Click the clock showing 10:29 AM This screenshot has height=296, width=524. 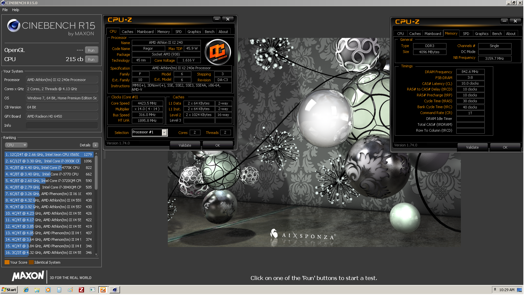click(x=507, y=290)
